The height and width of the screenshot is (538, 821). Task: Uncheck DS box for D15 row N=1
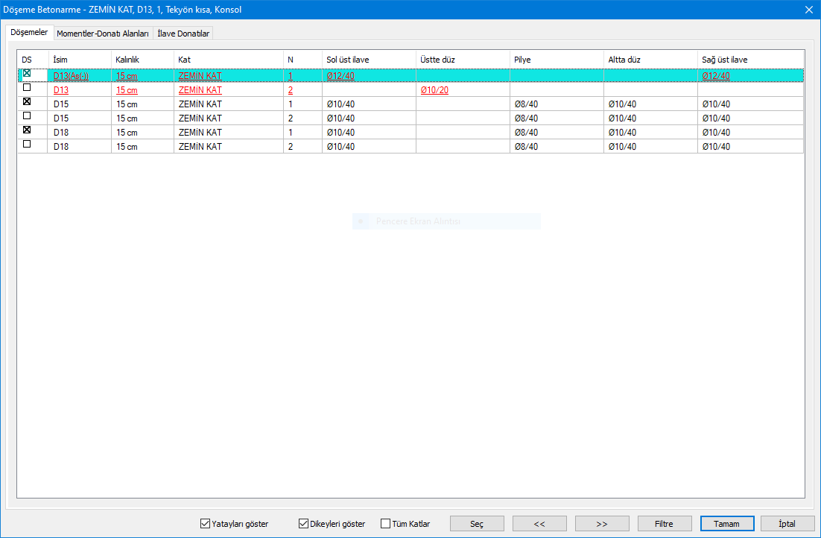click(27, 101)
